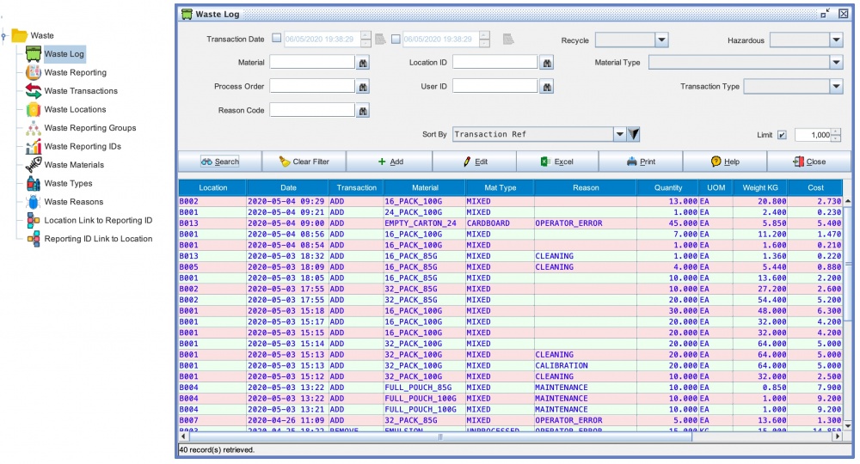Click the Search button
Screen dimensions: 860x464
coord(220,162)
